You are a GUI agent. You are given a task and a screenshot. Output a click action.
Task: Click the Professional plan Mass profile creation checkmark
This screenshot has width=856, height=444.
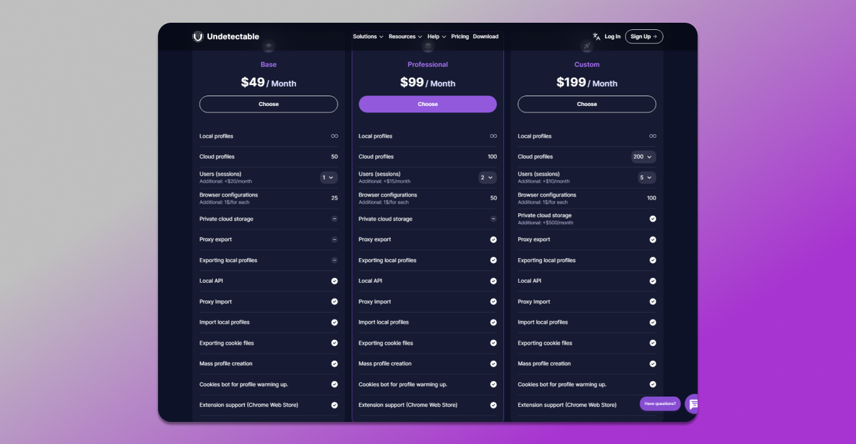click(493, 364)
